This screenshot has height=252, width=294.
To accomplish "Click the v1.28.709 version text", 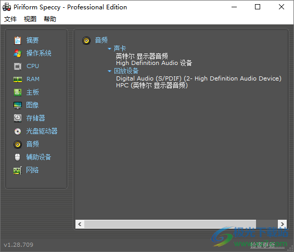I will tap(18, 245).
